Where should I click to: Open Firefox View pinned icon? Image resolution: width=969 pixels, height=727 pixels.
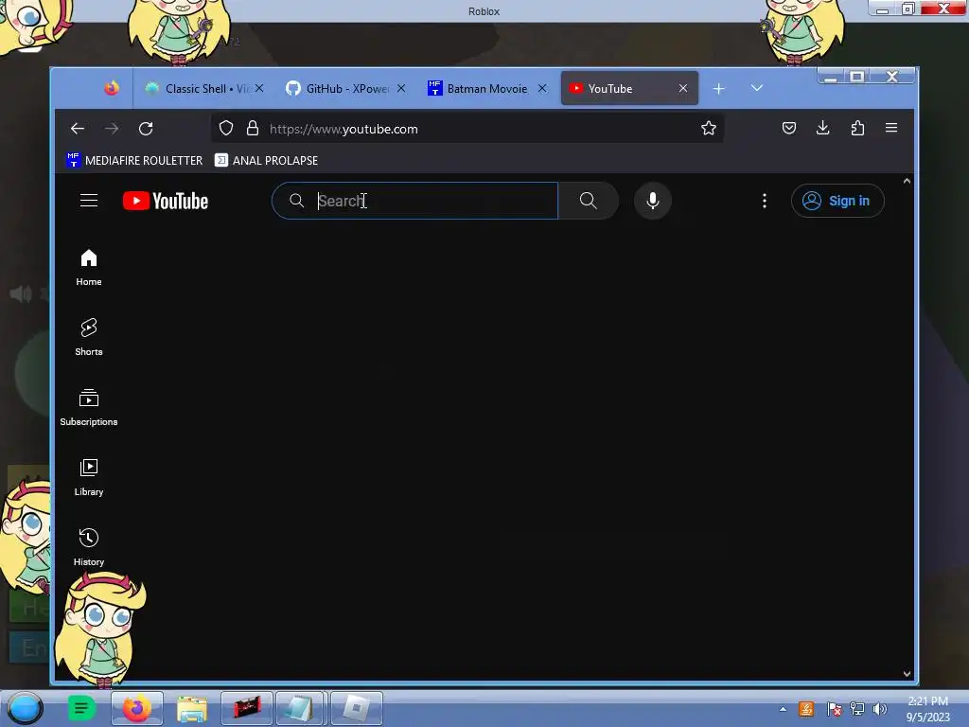coord(112,88)
